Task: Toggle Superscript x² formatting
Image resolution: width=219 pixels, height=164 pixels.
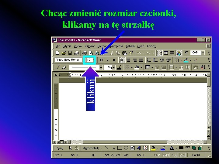Action: tap(195, 60)
